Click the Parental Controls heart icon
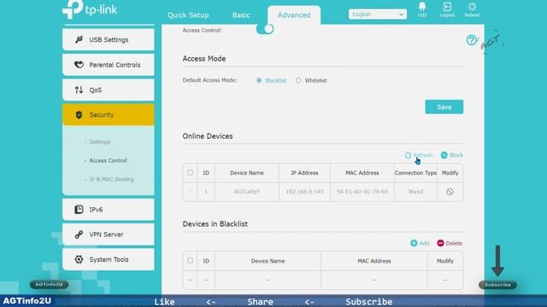This screenshot has width=547, height=307. 79,65
